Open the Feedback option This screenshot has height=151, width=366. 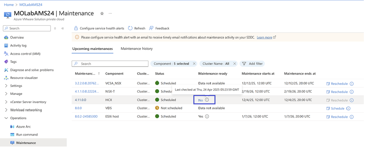[x=159, y=29]
